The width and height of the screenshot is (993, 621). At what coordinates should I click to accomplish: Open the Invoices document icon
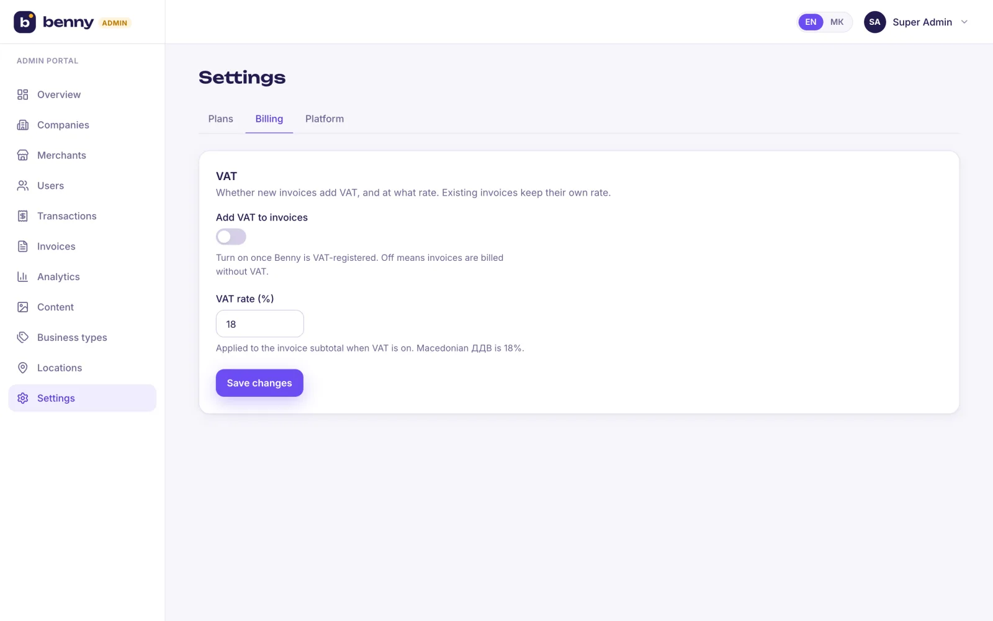click(x=23, y=247)
